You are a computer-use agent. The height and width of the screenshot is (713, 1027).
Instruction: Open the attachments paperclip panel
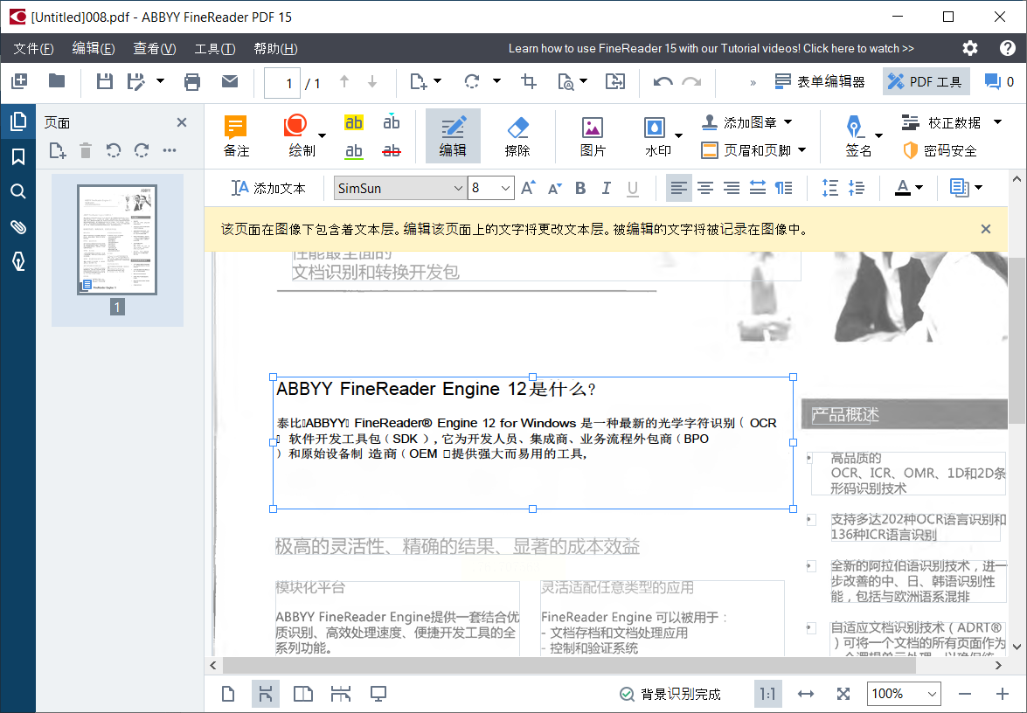tap(17, 227)
